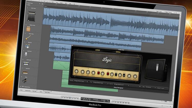
Task: Click the Treble EQ knob on amp
Action: point(93,73)
